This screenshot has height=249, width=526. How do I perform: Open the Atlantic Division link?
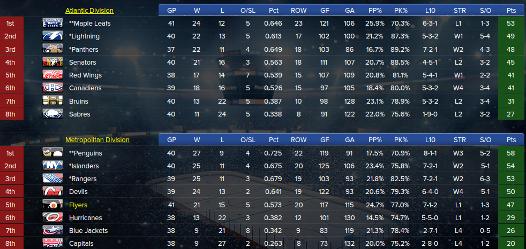(x=89, y=11)
